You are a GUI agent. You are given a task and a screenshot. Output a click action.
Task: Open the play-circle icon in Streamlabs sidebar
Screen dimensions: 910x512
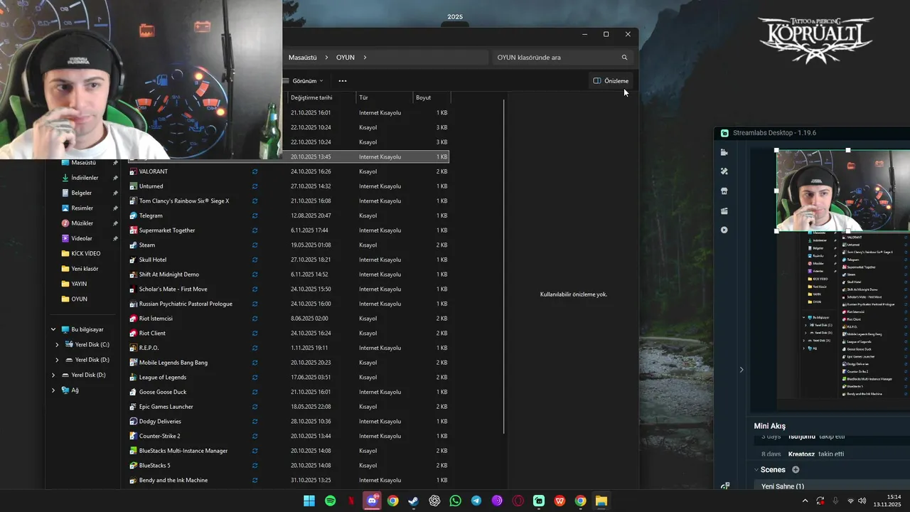(x=724, y=230)
